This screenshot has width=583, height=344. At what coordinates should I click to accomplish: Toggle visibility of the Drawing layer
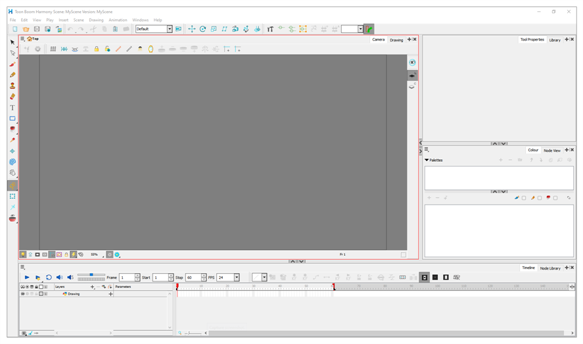point(23,294)
